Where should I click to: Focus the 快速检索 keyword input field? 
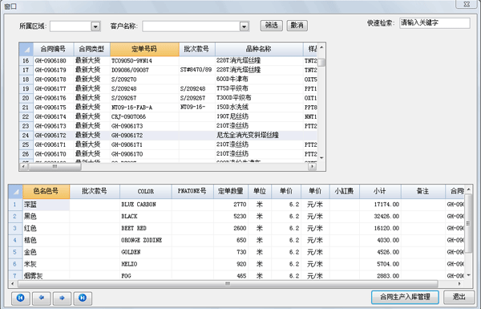[435, 23]
